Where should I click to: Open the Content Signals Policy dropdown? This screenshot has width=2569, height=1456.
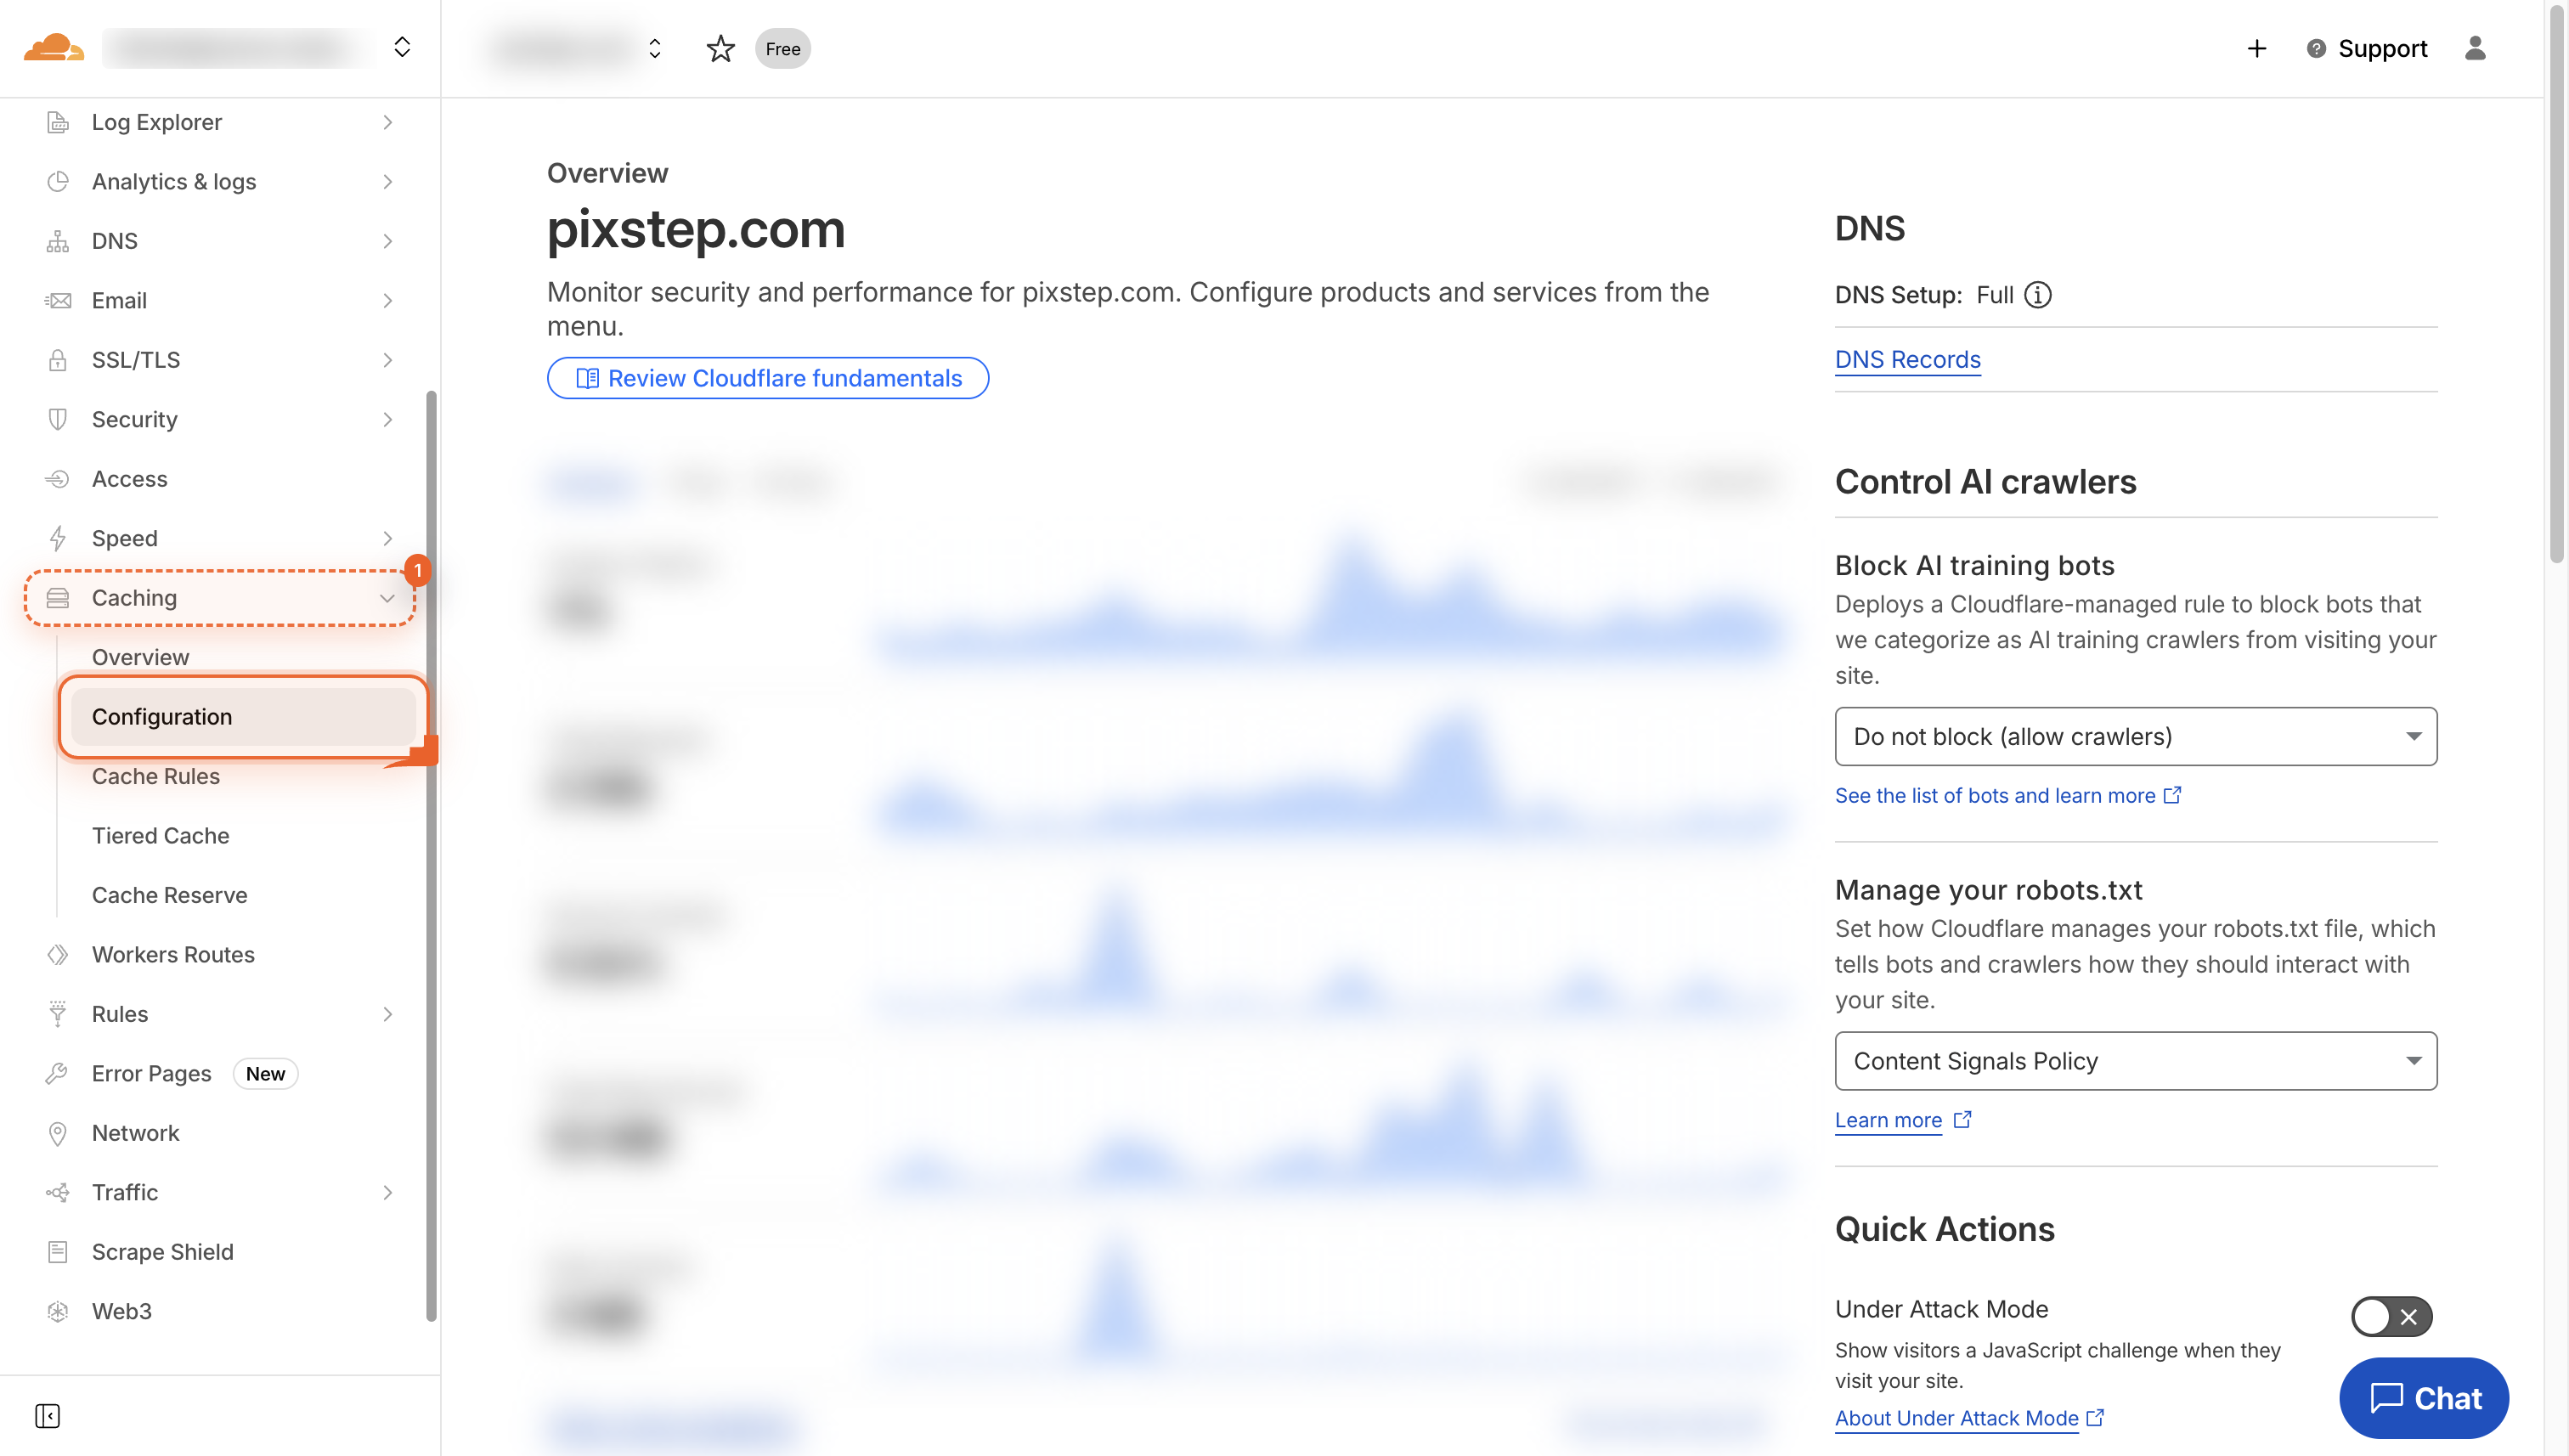point(2136,1061)
